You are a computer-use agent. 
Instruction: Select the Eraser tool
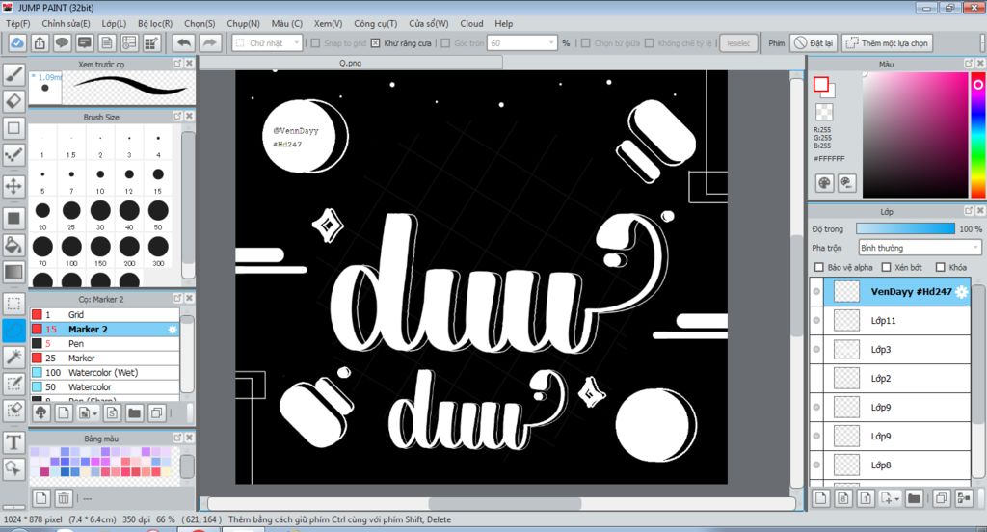[13, 101]
